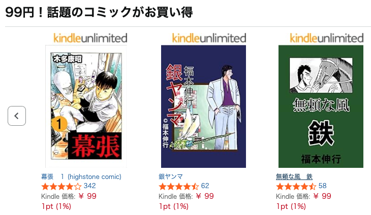This screenshot has width=371, height=215.
Task: Click the 無頼な風 鉄 title link
Action: point(294,176)
